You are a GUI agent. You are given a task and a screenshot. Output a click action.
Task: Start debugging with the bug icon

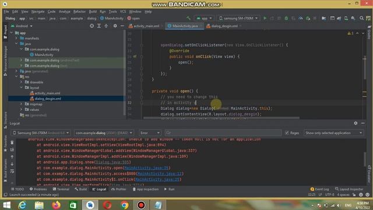pos(286,18)
